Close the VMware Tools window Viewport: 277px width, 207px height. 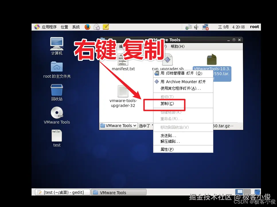(x=239, y=40)
